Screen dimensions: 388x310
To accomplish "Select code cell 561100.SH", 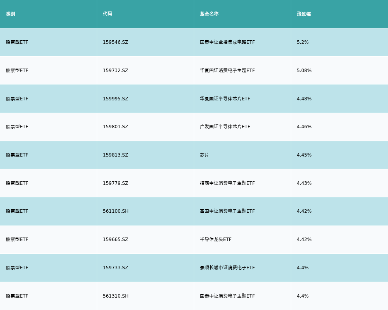I will 116,211.
